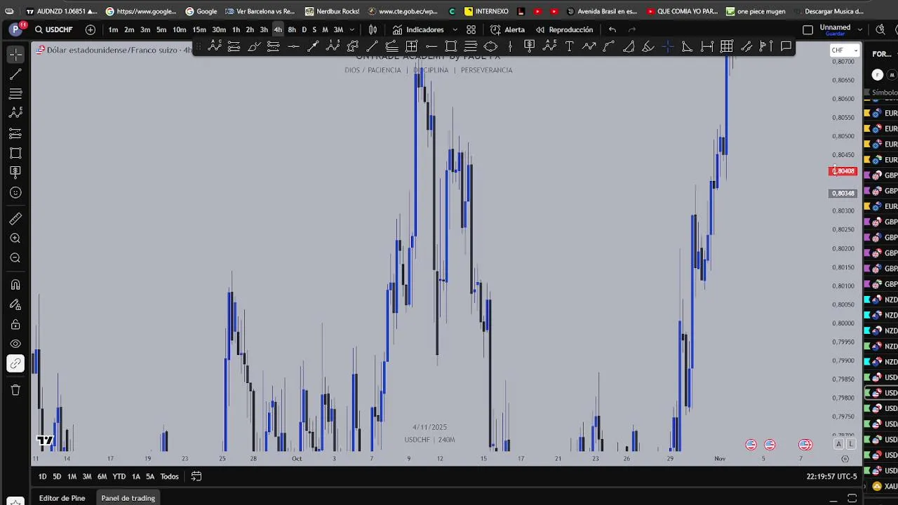Delete drawings with trash icon
Viewport: 898px width, 505px height.
pos(15,390)
